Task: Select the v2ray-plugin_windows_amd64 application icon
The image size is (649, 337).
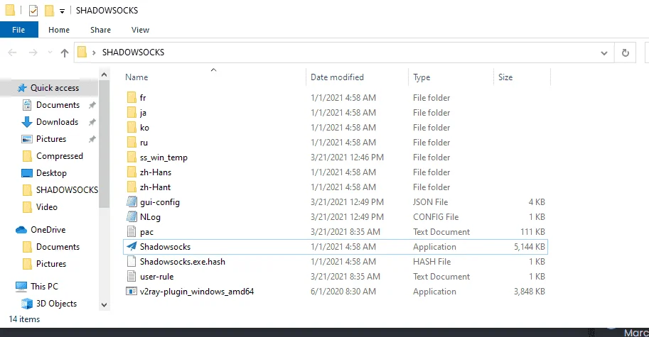Action: click(x=132, y=291)
